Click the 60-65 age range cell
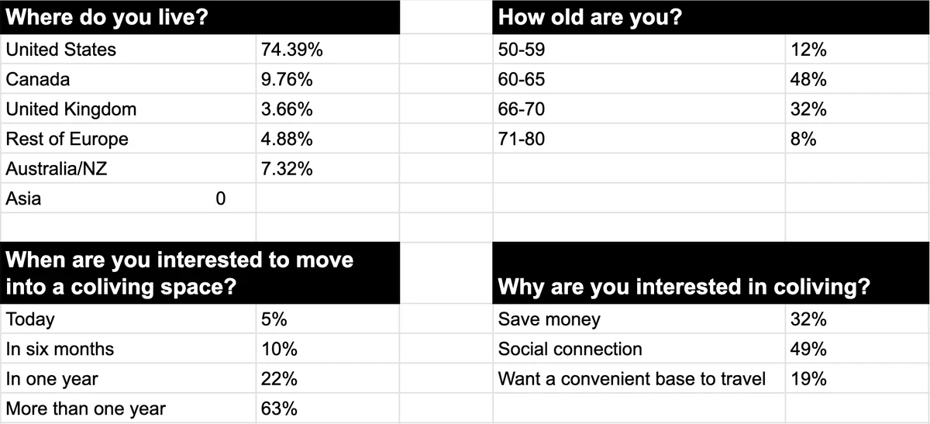This screenshot has width=930, height=424. click(639, 79)
